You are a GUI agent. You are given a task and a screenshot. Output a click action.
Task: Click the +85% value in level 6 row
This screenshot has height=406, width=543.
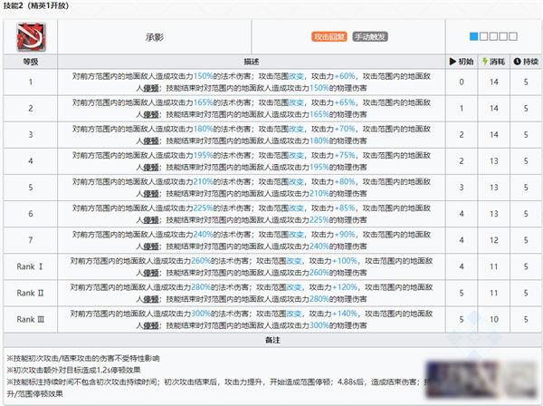(345, 208)
